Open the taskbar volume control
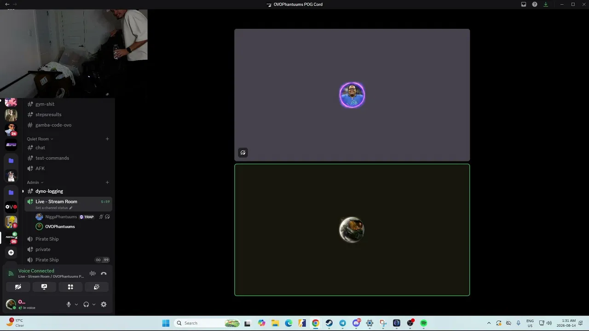The width and height of the screenshot is (589, 331). point(549,323)
